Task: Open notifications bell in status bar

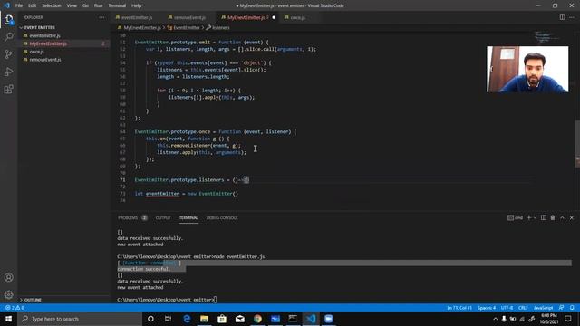Action: click(x=572, y=308)
